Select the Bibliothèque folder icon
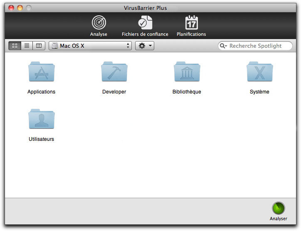Image resolution: width=301 pixels, height=231 pixels. point(187,71)
